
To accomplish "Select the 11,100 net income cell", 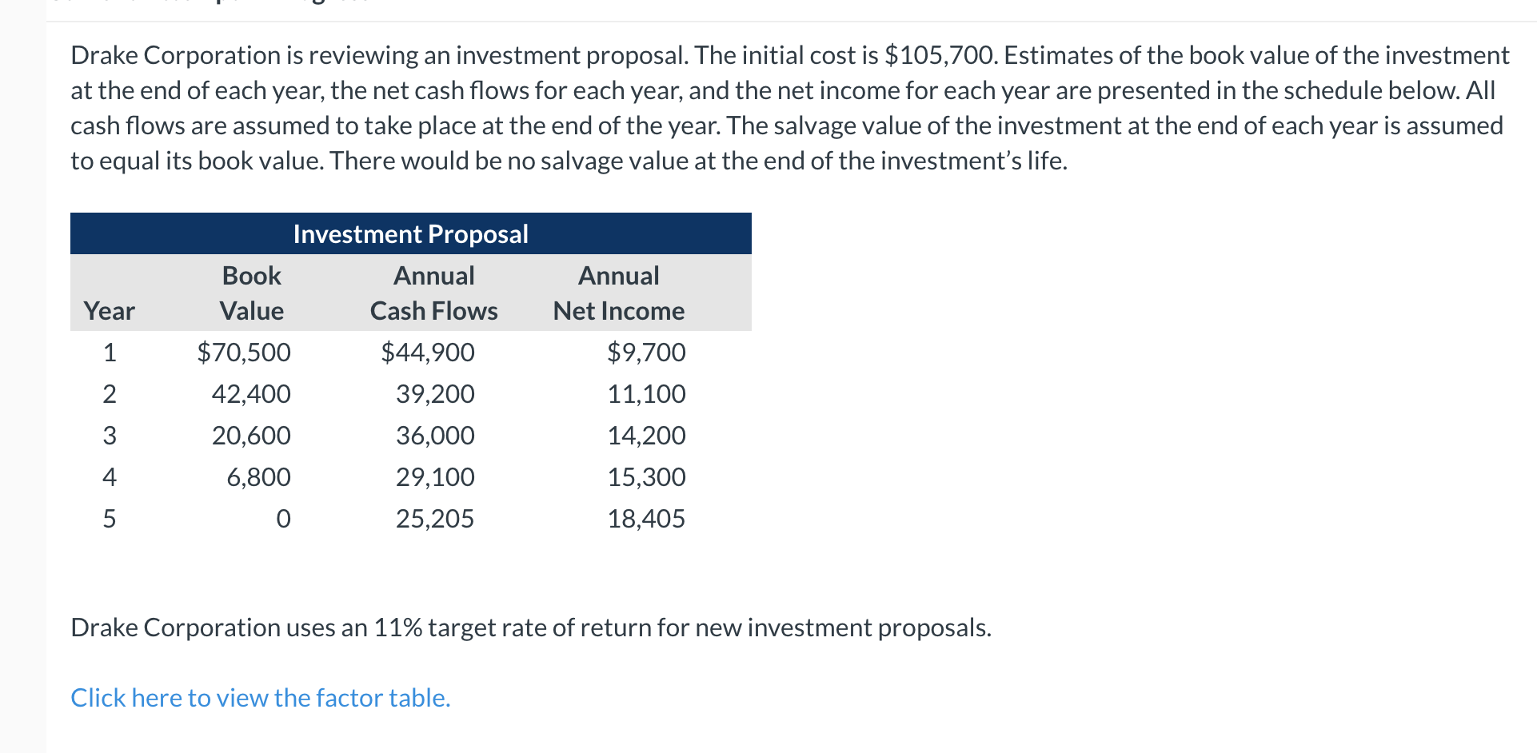I will click(646, 393).
